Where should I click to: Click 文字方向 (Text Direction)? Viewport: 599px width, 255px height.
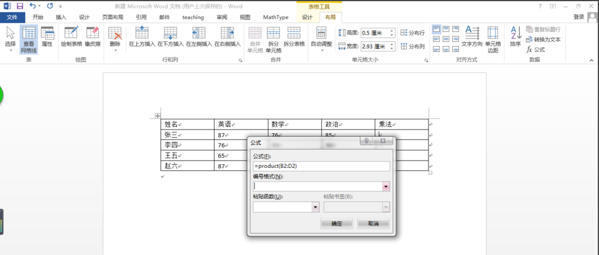pyautogui.click(x=472, y=37)
